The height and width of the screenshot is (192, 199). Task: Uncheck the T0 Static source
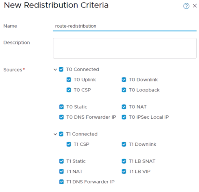[x=61, y=107]
